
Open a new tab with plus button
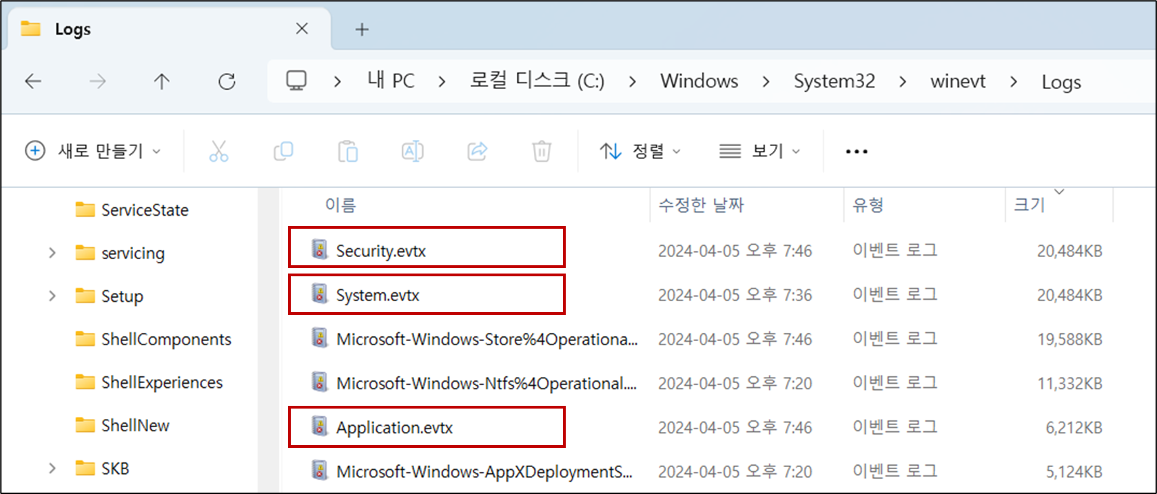(x=362, y=30)
